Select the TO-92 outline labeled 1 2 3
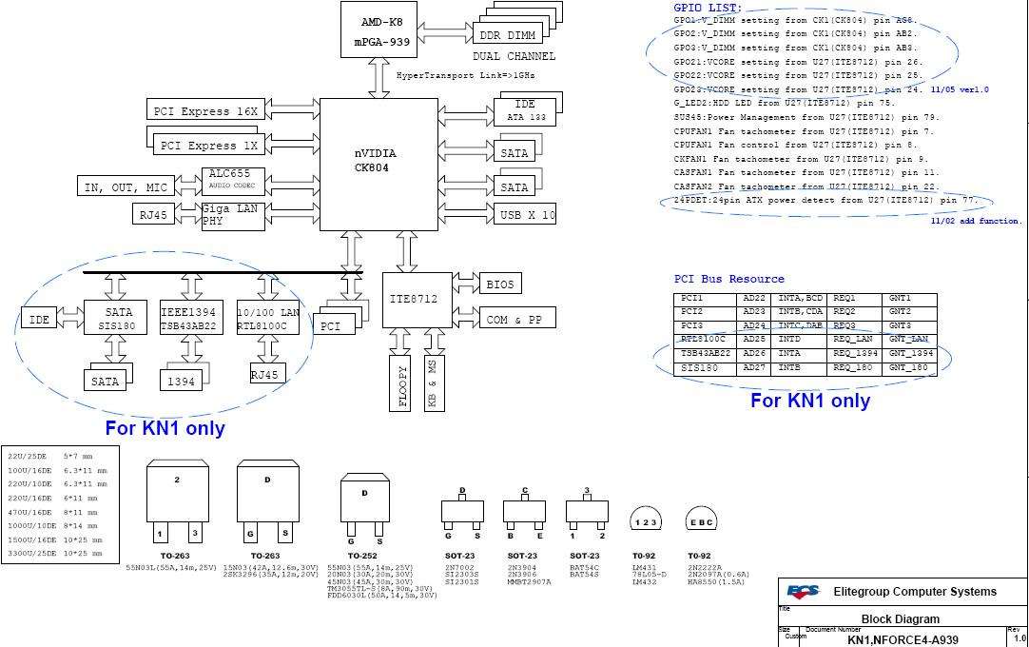 646,520
